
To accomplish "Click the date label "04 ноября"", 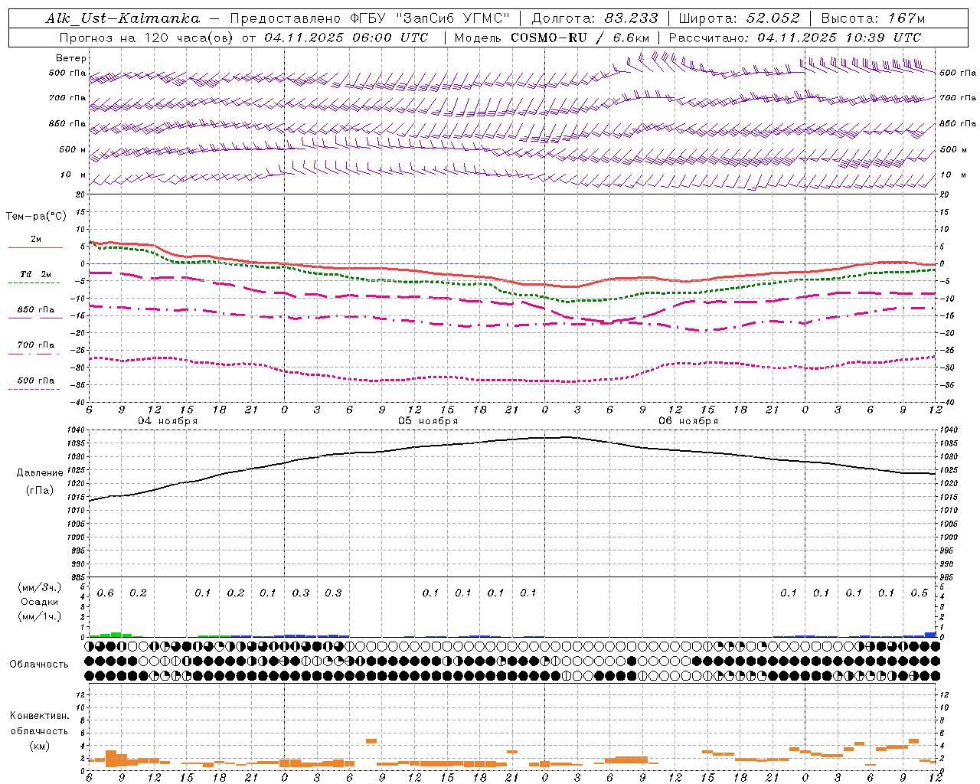I will (x=168, y=421).
